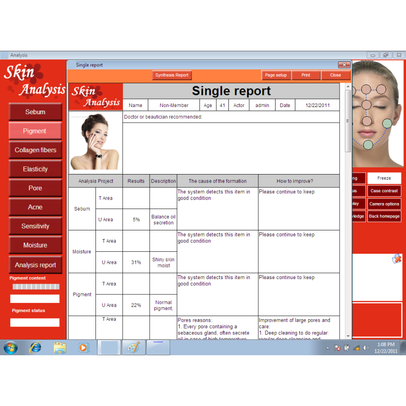This screenshot has width=406, height=406.
Task: Switch to the Collagen fibers analysis
Action: pos(36,150)
